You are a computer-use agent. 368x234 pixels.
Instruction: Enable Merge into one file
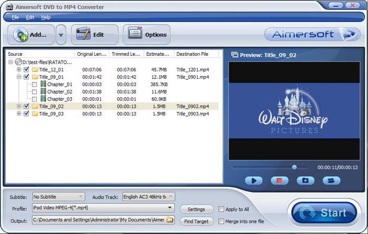(221, 221)
